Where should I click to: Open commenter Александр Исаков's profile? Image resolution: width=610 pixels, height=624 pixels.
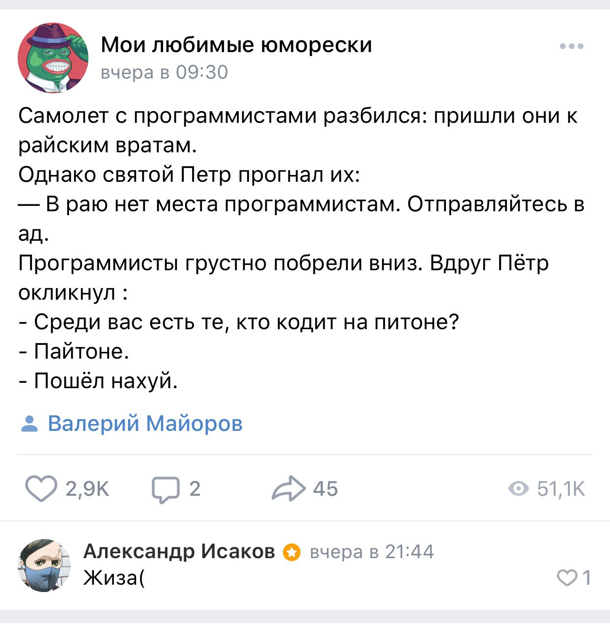(x=179, y=551)
